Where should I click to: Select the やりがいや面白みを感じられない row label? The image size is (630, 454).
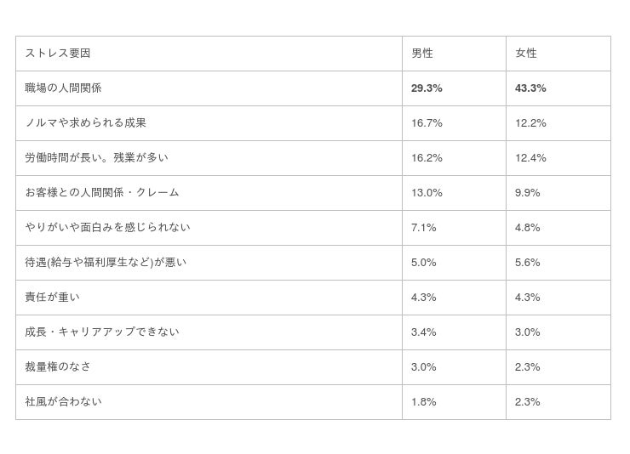107,228
